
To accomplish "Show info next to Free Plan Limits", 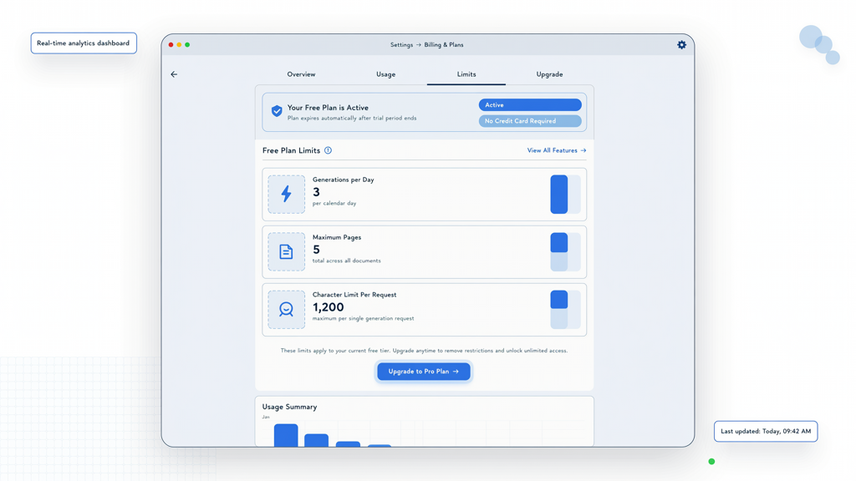I will (x=328, y=150).
